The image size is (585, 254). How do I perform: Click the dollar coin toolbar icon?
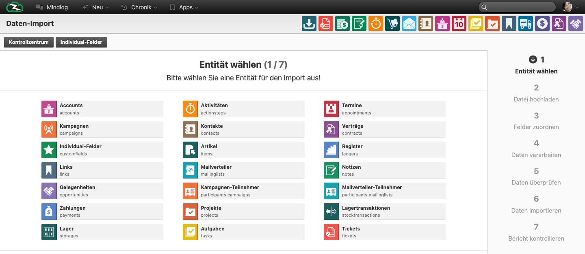(x=542, y=24)
